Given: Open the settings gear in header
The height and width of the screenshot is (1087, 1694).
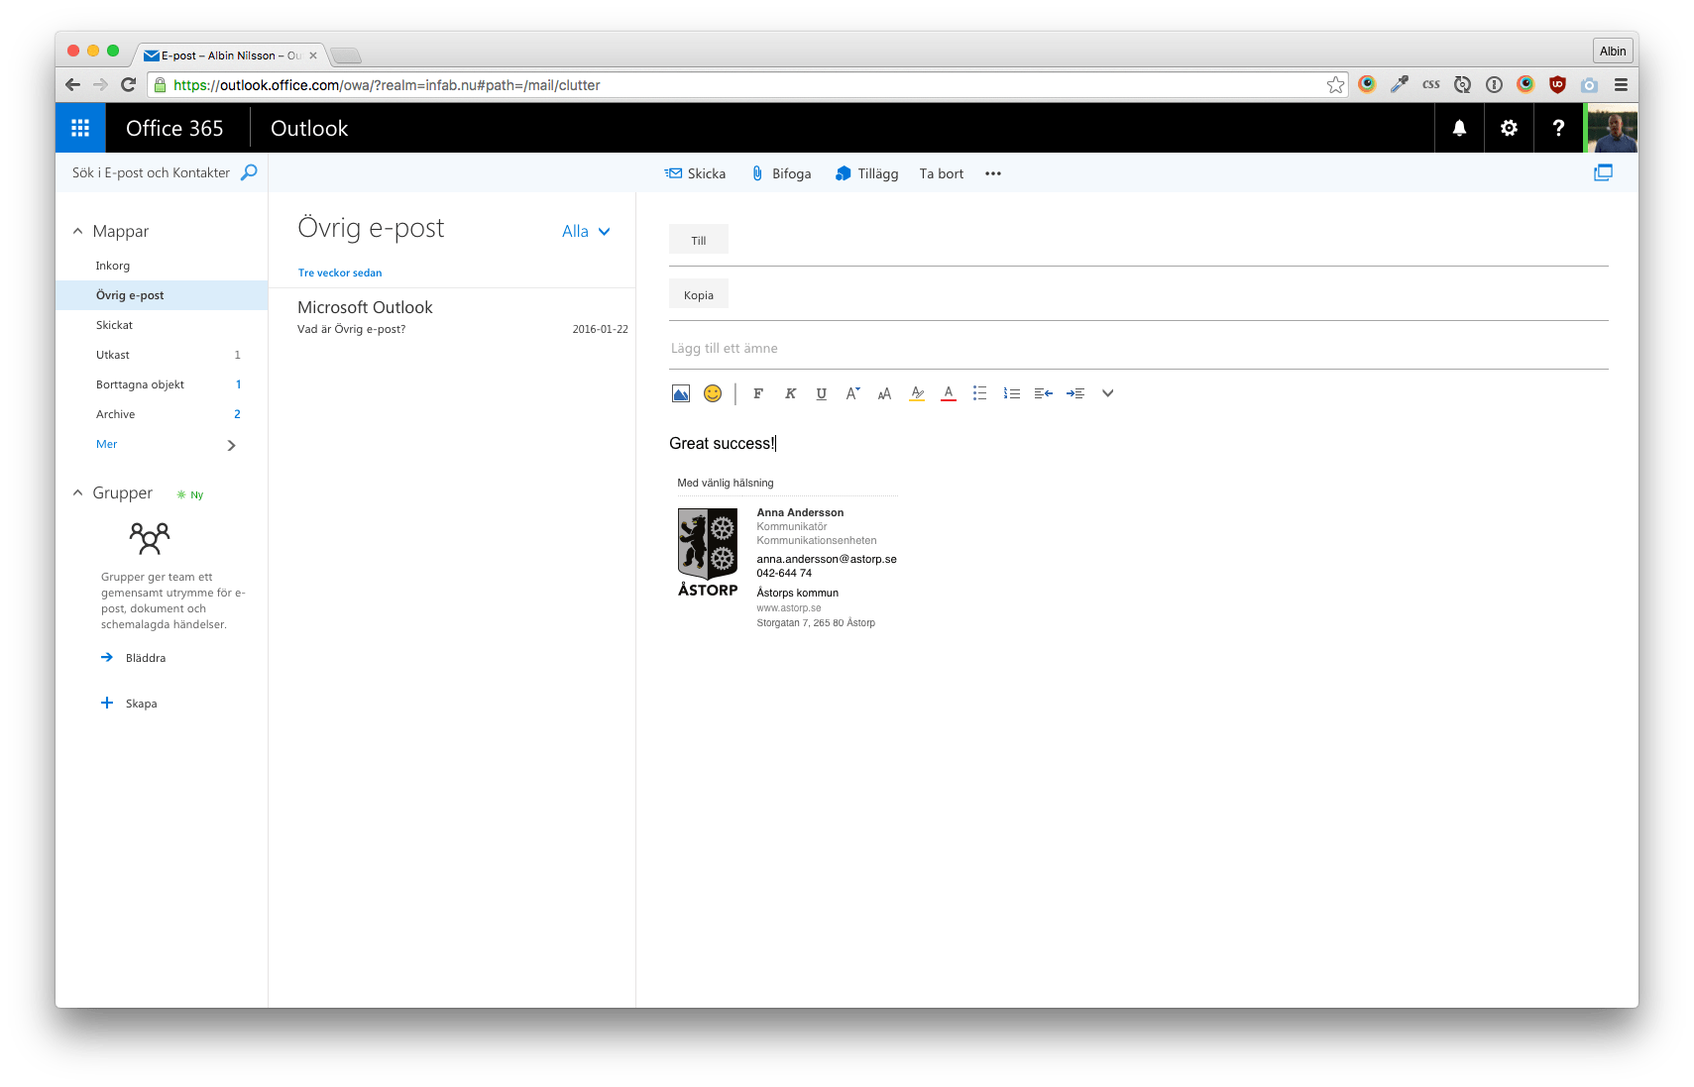Looking at the screenshot, I should click(x=1509, y=128).
